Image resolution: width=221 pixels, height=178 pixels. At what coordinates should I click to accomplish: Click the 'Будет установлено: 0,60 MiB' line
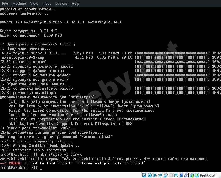(x=31, y=35)
